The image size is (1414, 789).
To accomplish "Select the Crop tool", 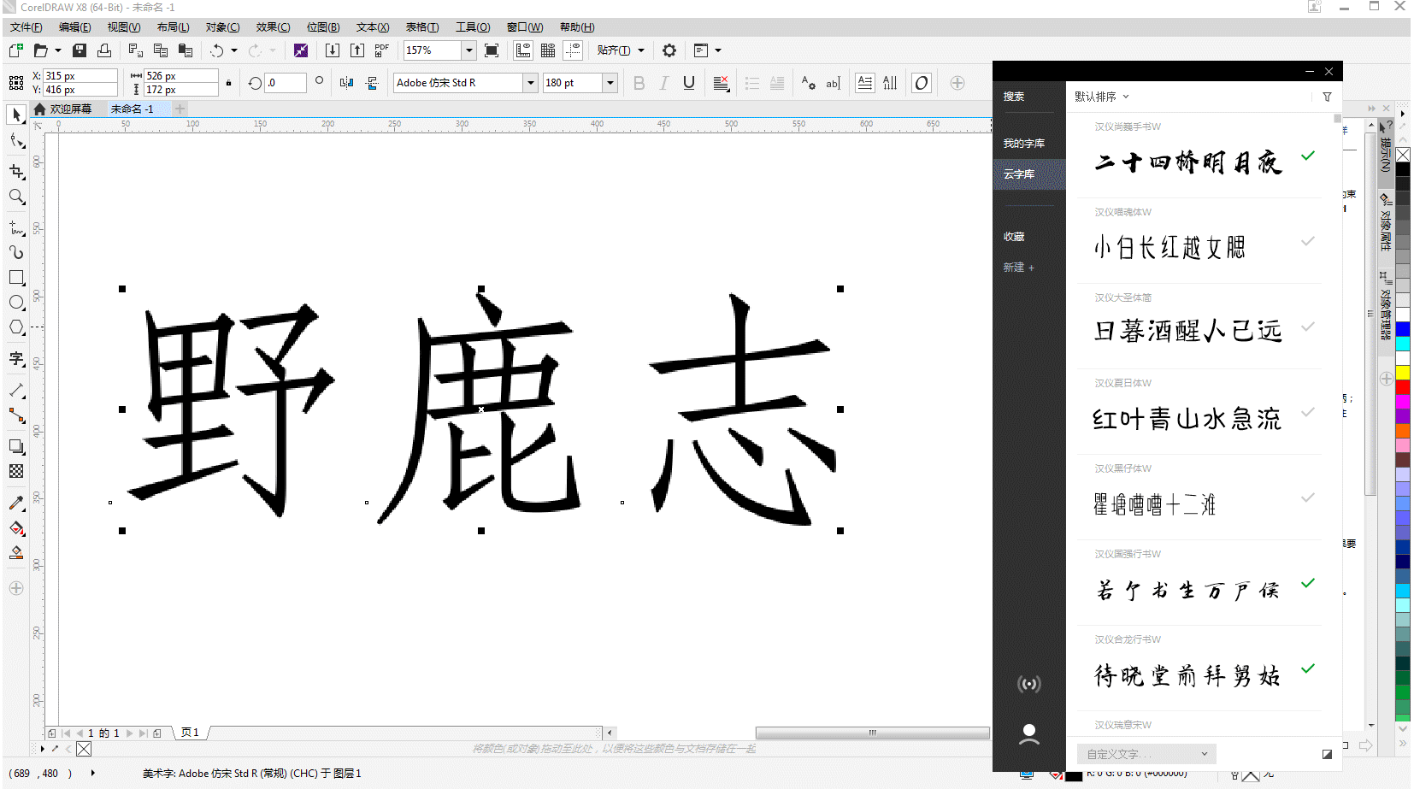I will [16, 172].
